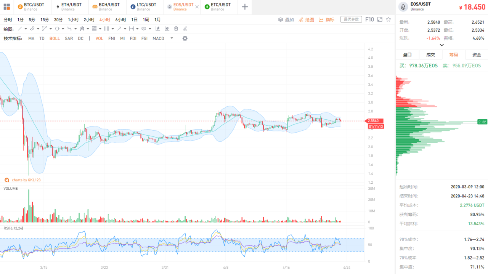
Task: Expand arrow tool dropdown arrow
Action: pyautogui.click(x=125, y=29)
